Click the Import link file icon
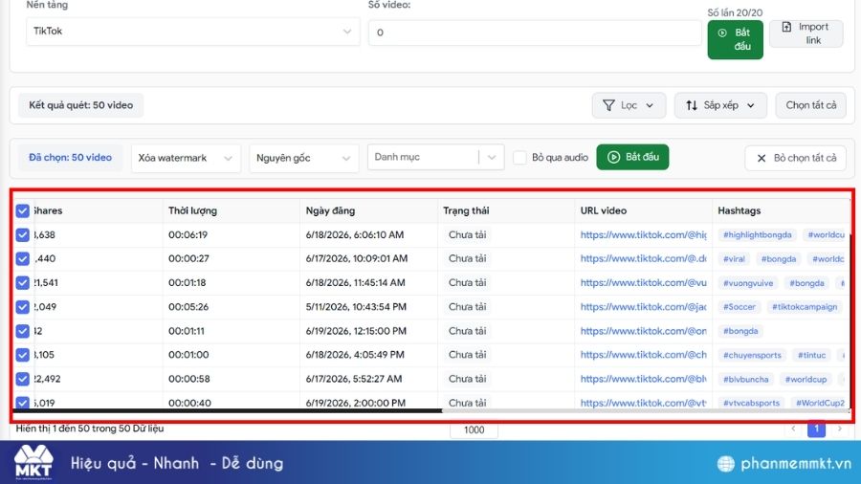The image size is (861, 484). click(x=786, y=27)
